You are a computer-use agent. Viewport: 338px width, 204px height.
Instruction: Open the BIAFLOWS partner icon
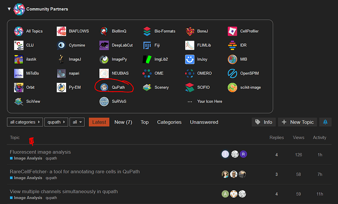point(61,31)
